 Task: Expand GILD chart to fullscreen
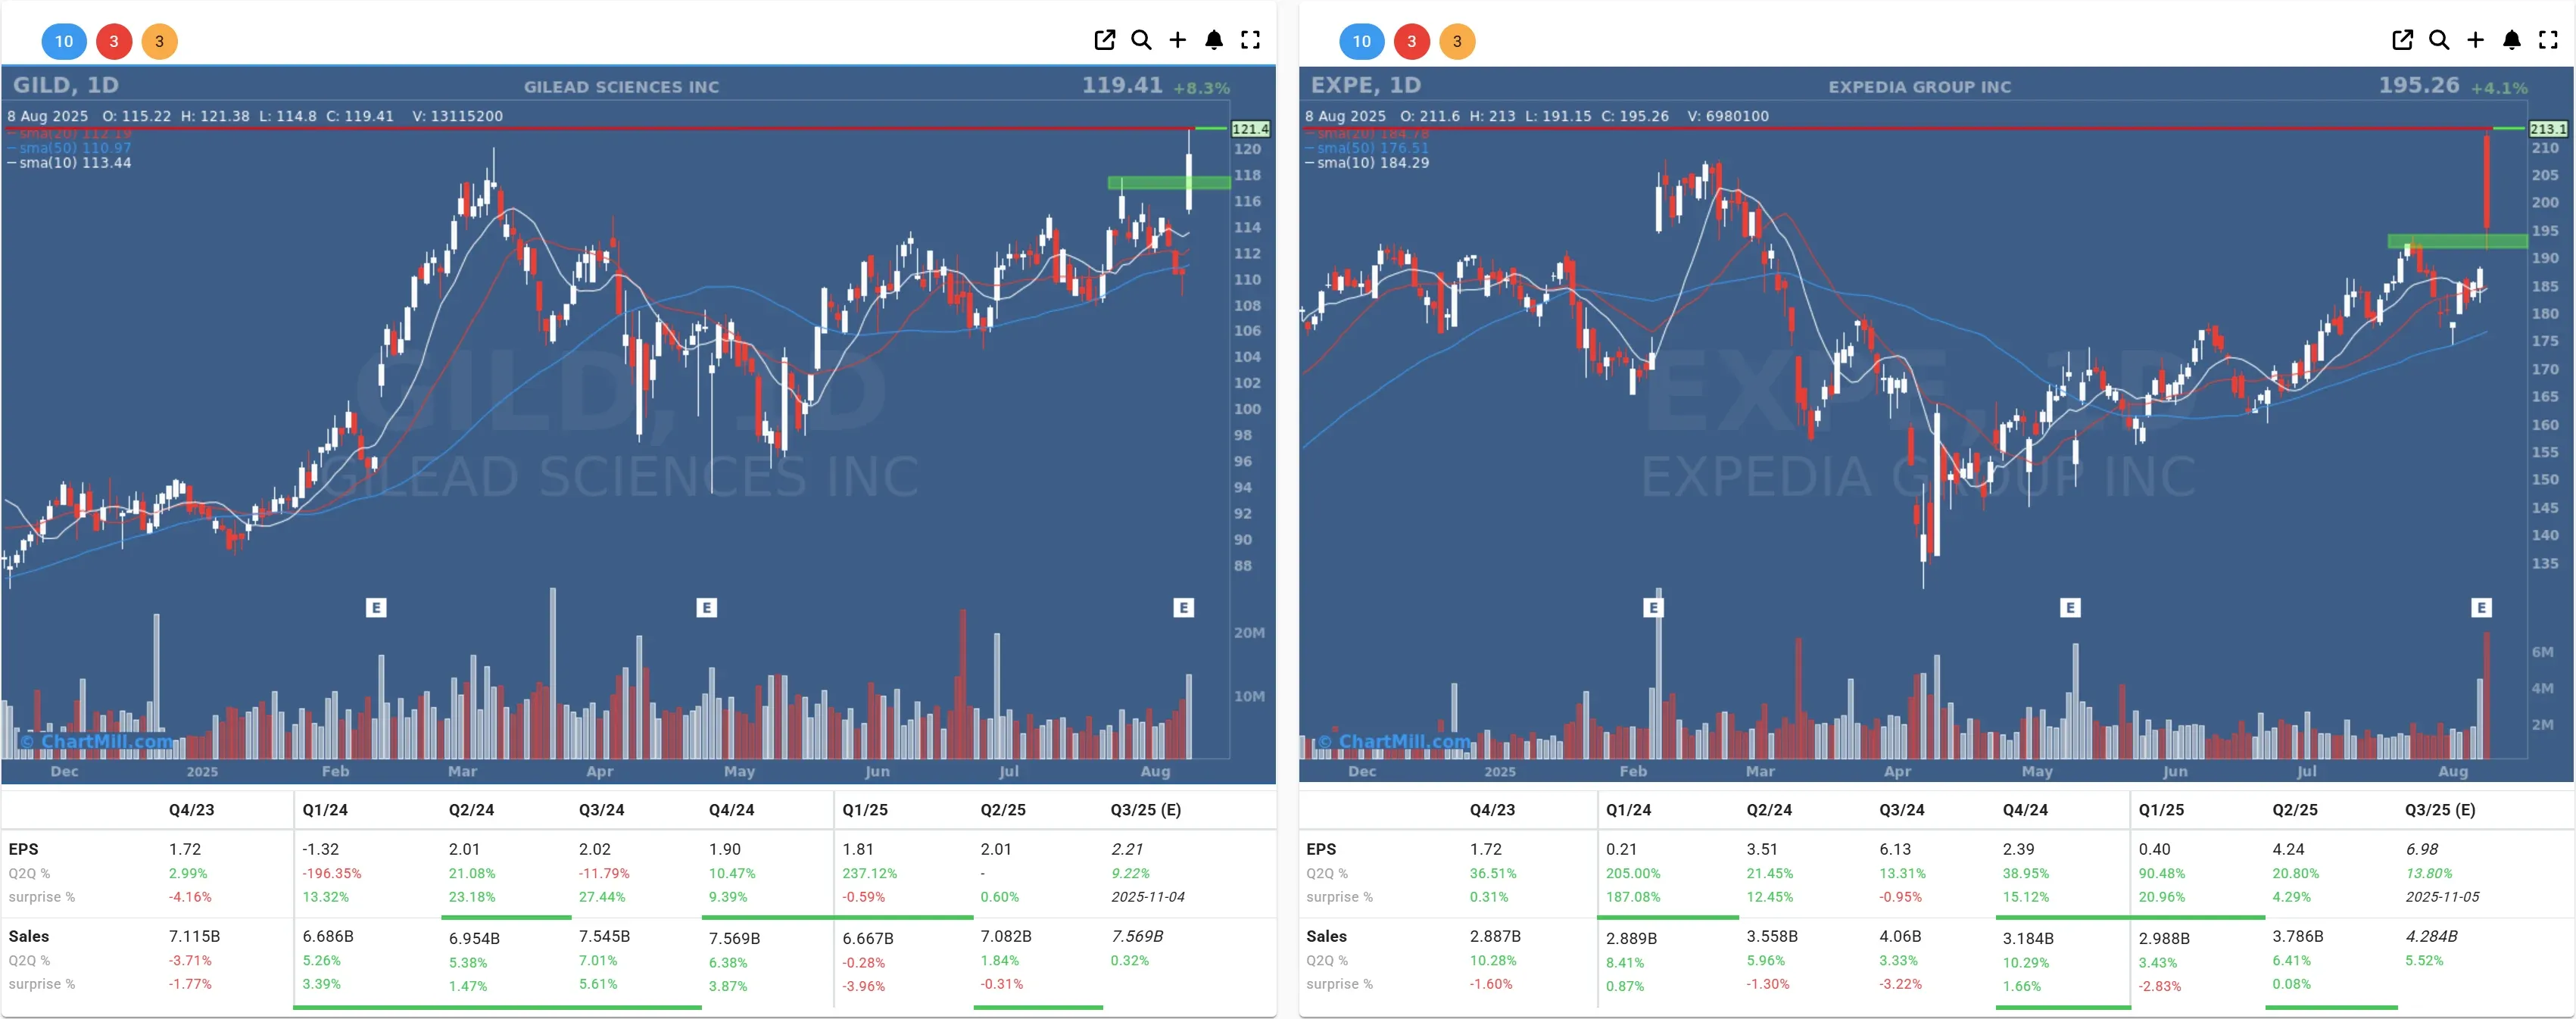pyautogui.click(x=1250, y=40)
